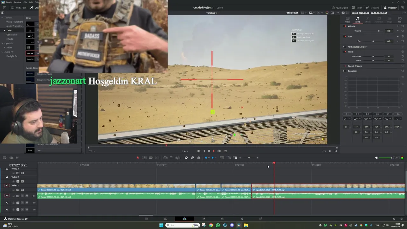The height and width of the screenshot is (229, 407).
Task: Enable the Equalizer toggle
Action: pyautogui.click(x=344, y=71)
